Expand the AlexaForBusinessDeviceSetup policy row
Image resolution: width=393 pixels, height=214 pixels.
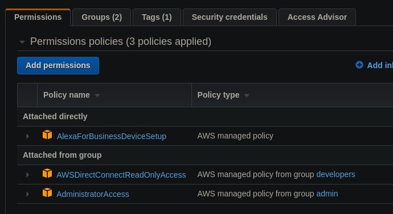click(x=27, y=136)
